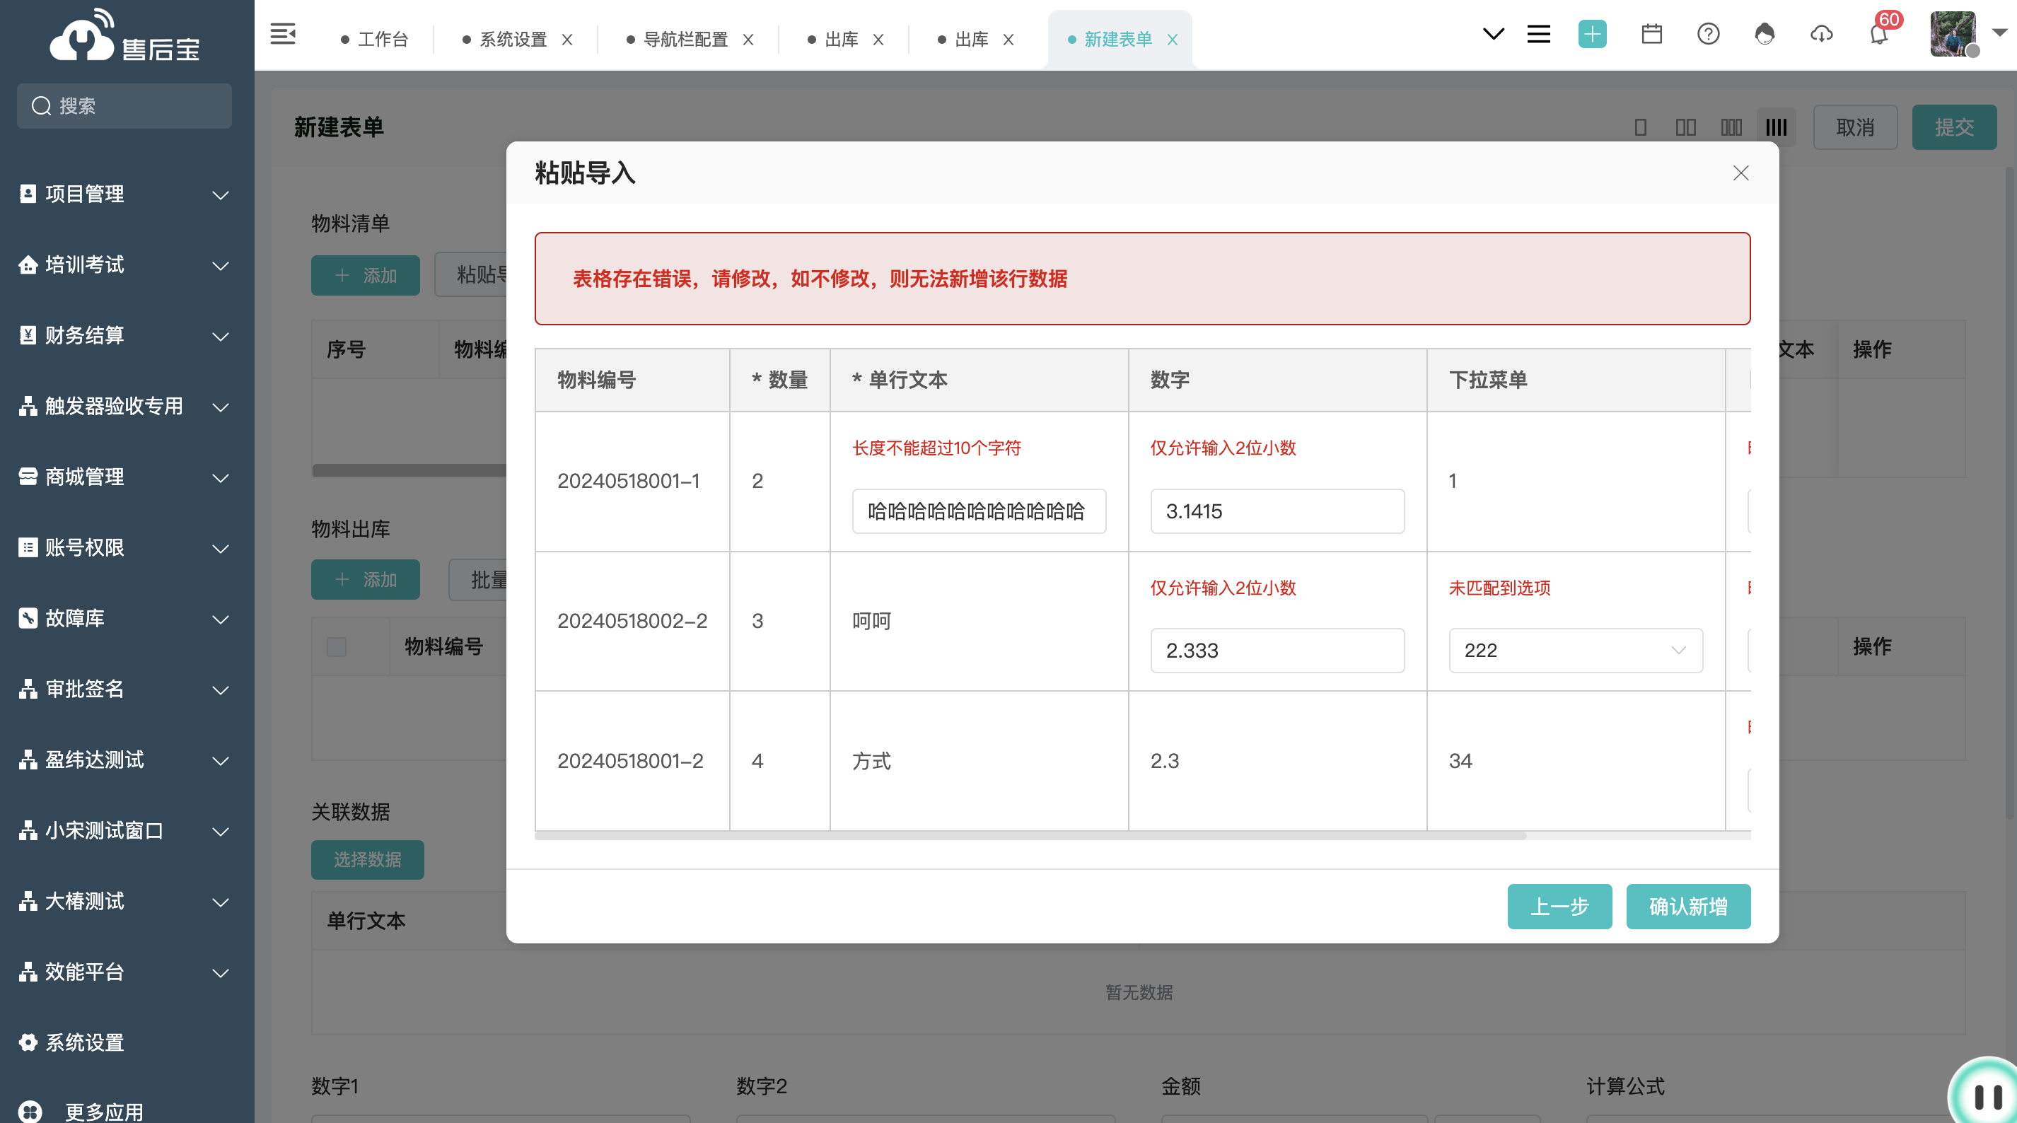
Task: Switch to the 导航栏配置 tab
Action: pyautogui.click(x=685, y=39)
